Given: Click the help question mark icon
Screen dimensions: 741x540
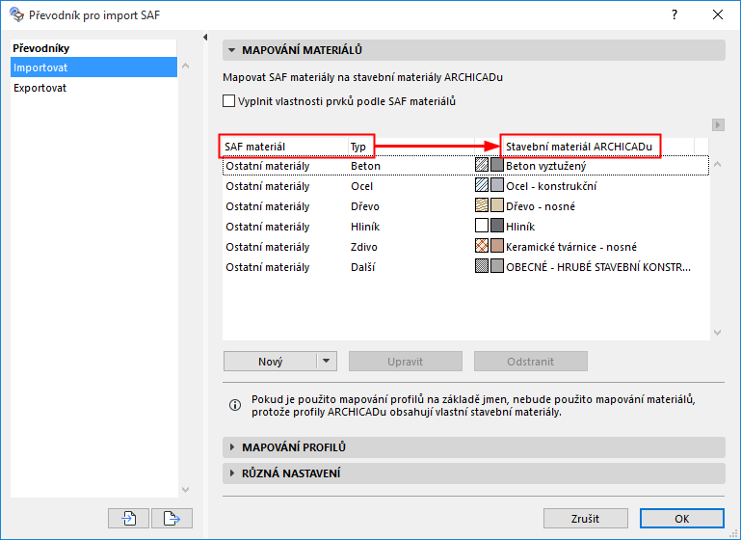Looking at the screenshot, I should [675, 14].
